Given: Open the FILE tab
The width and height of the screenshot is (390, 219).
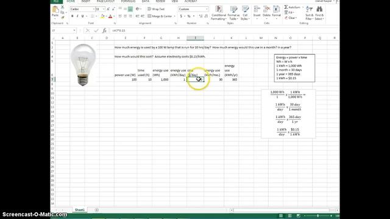Looking at the screenshot, I should pos(56,1).
